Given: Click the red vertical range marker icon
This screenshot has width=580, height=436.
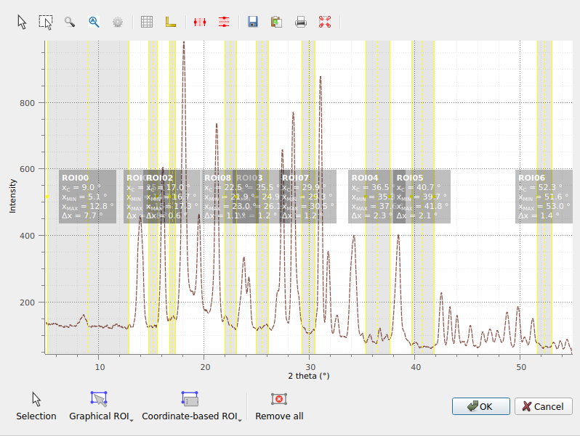Looking at the screenshot, I should point(224,22).
